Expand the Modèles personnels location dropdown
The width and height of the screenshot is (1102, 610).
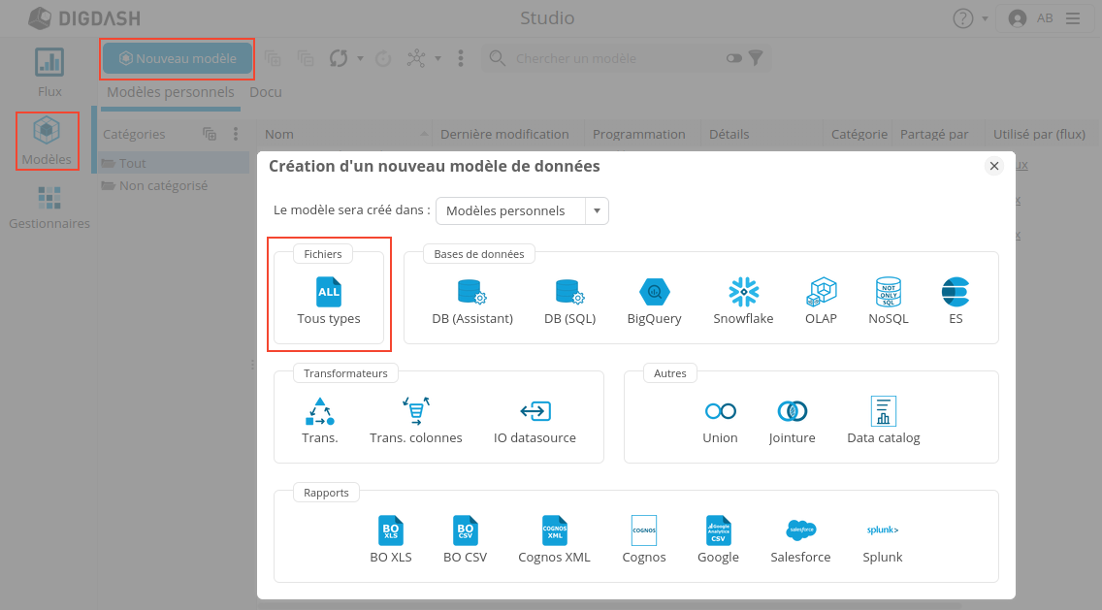coord(598,210)
